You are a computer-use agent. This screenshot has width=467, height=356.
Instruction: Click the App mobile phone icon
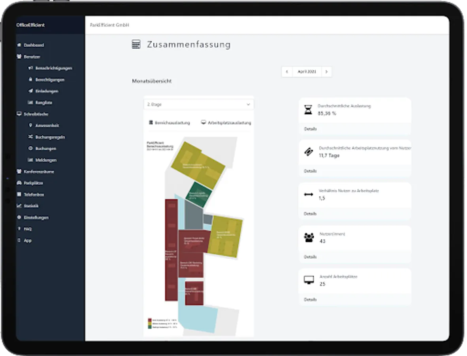tap(19, 240)
